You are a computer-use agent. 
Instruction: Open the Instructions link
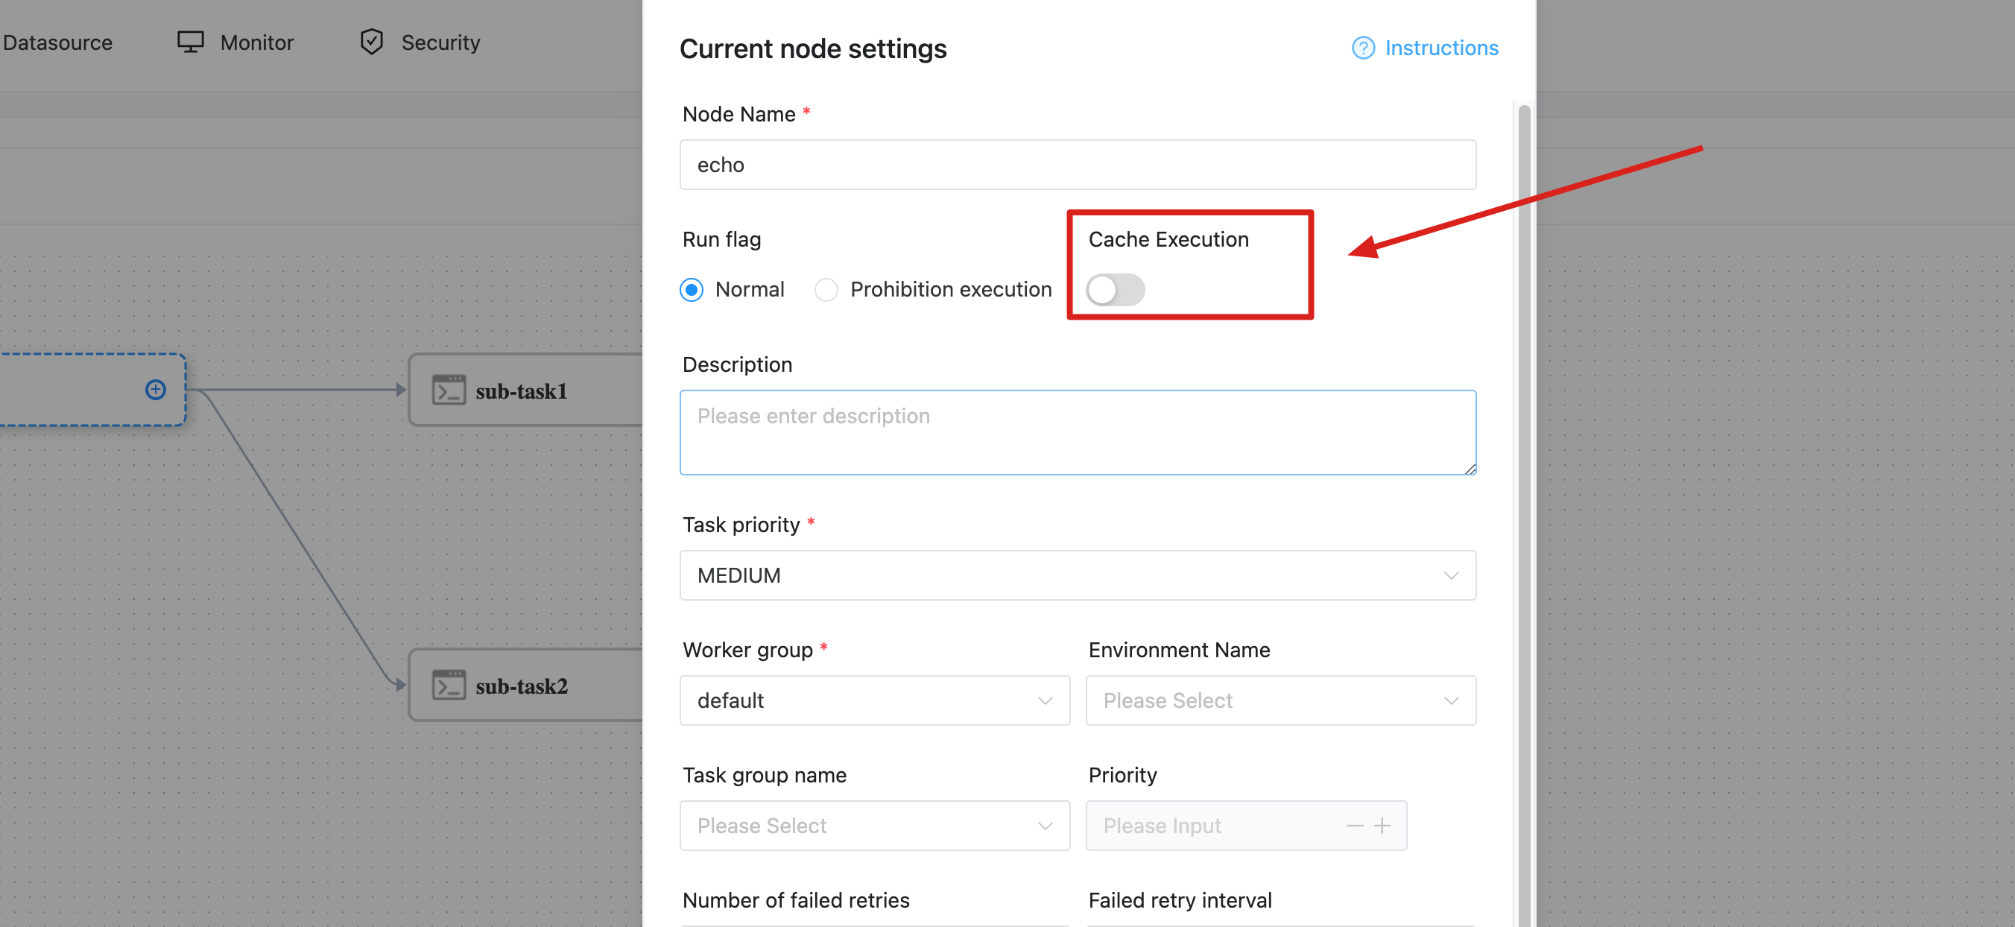pyautogui.click(x=1441, y=48)
